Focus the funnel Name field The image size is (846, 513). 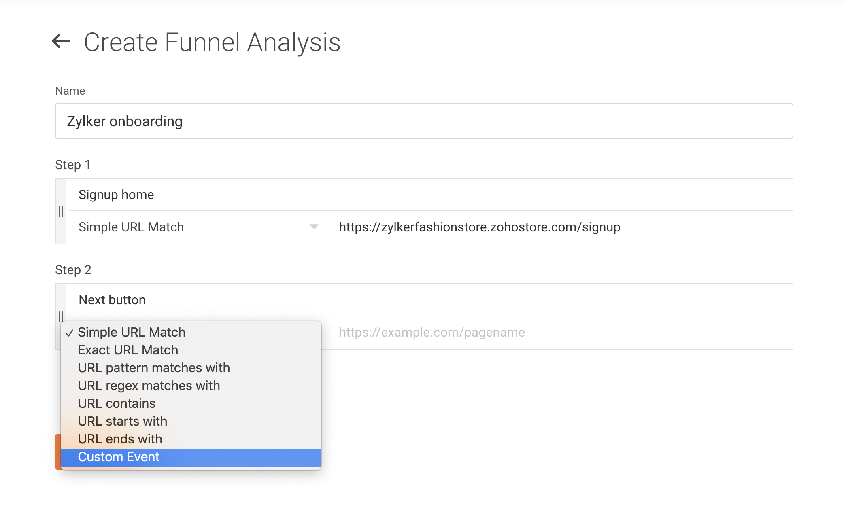(x=424, y=121)
